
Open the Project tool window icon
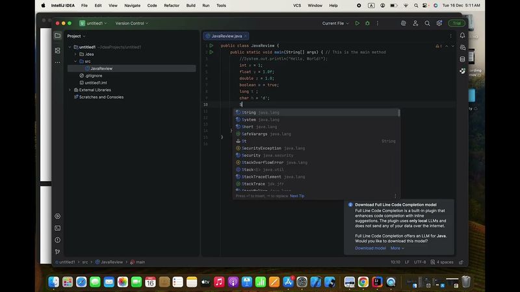(x=57, y=36)
